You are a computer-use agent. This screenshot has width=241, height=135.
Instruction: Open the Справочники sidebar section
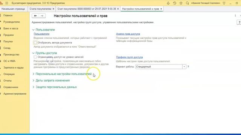[x=11, y=87]
